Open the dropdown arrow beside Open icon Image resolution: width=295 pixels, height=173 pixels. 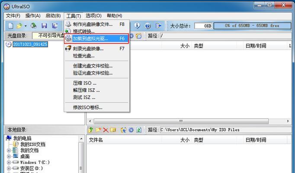[x=26, y=26]
